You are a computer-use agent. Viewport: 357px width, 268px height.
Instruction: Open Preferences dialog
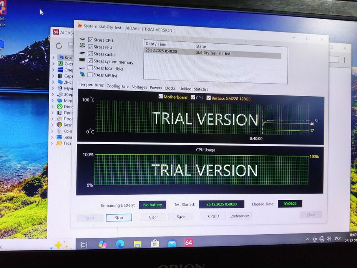pyautogui.click(x=240, y=216)
